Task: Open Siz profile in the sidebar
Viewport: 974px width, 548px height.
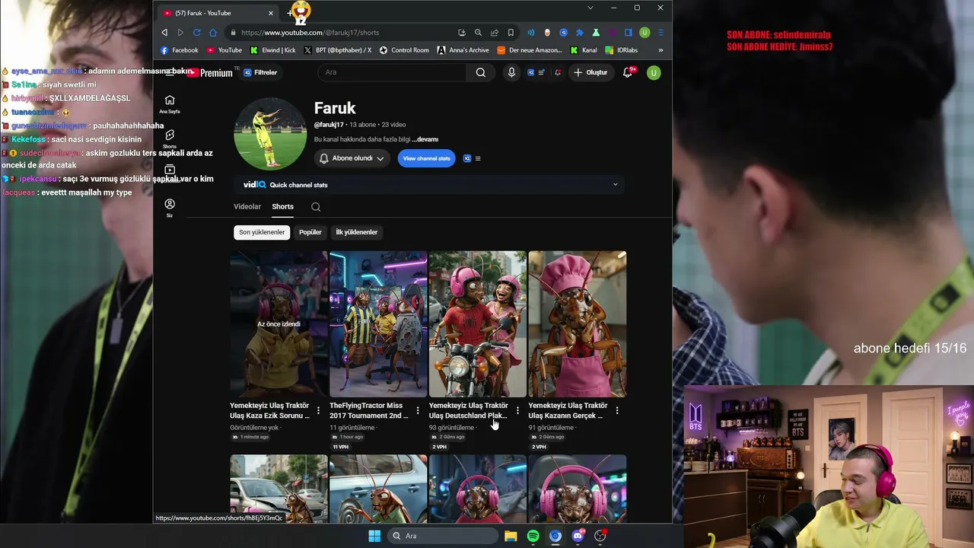Action: [x=170, y=208]
